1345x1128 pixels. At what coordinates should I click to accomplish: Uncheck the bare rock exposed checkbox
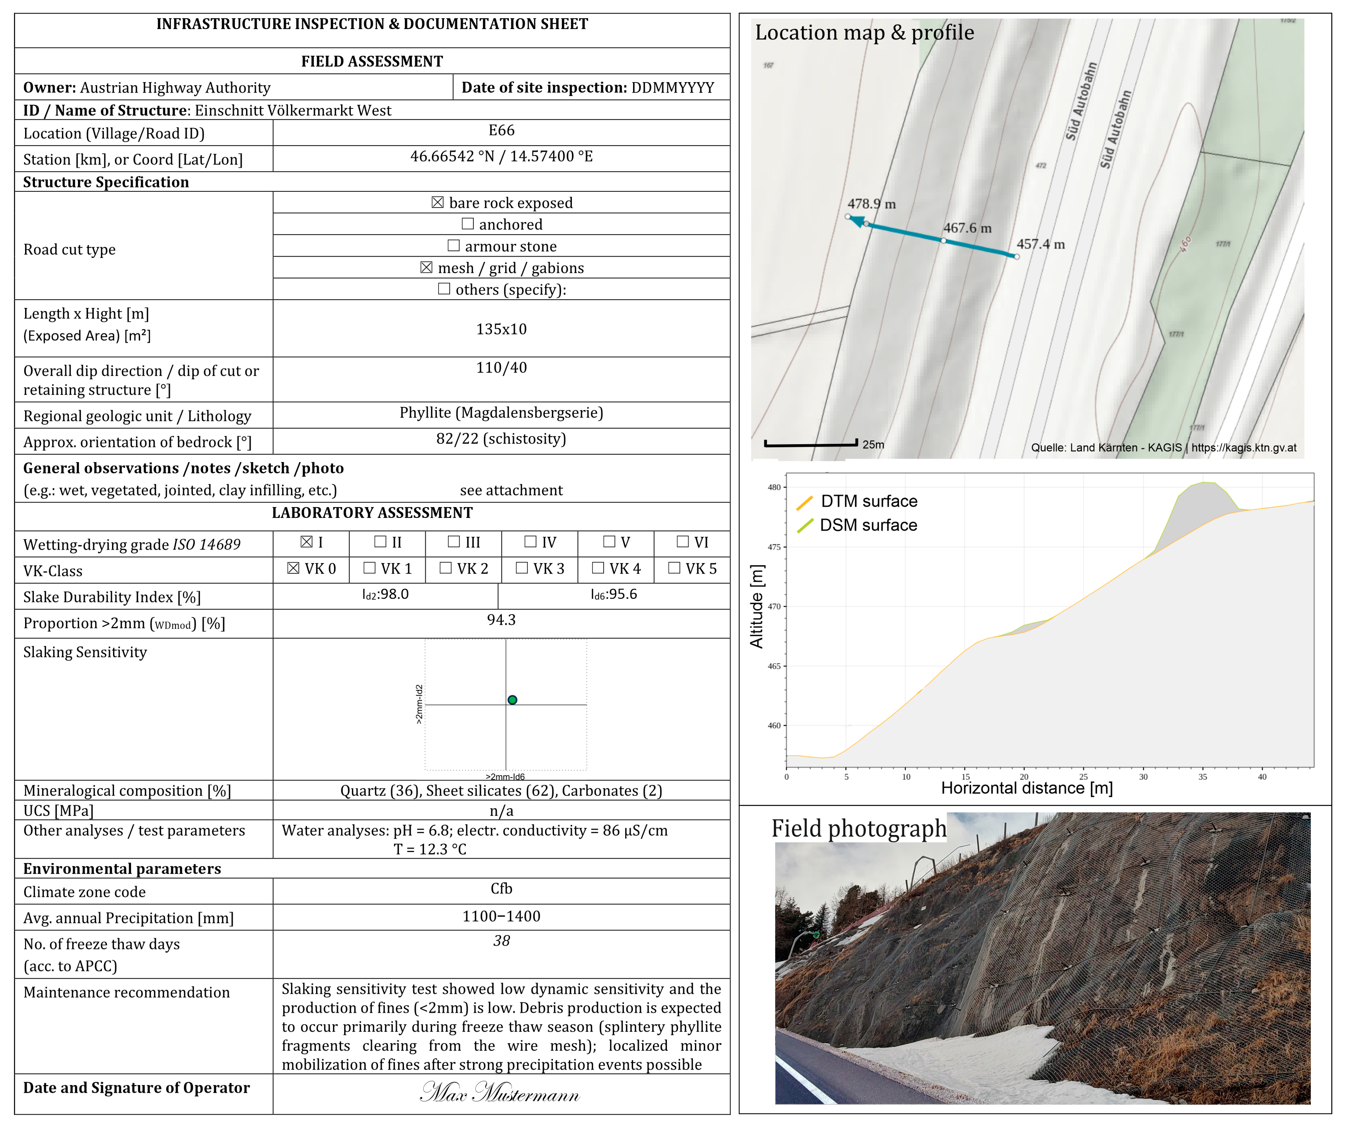tap(438, 202)
